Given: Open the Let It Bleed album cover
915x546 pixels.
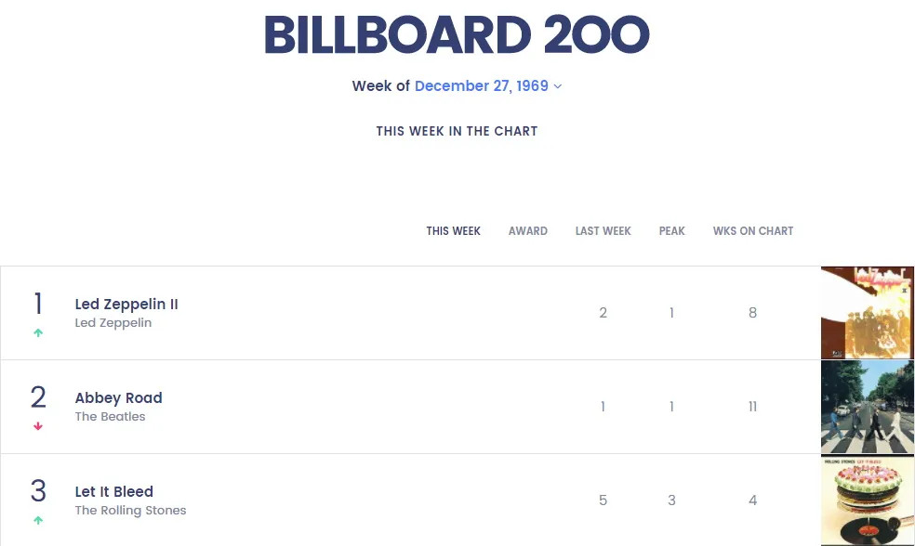Looking at the screenshot, I should [x=867, y=500].
